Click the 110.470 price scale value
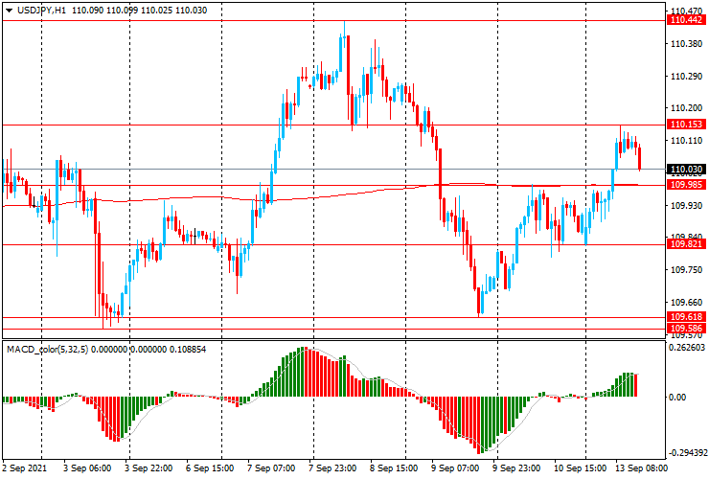 [686, 11]
